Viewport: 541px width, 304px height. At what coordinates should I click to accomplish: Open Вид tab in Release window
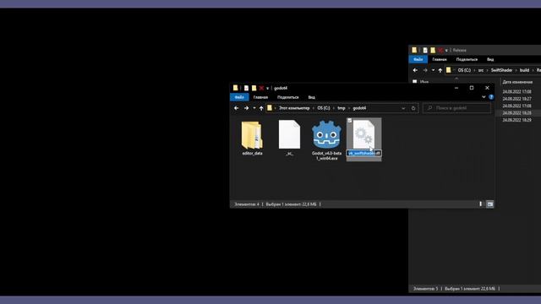click(490, 59)
